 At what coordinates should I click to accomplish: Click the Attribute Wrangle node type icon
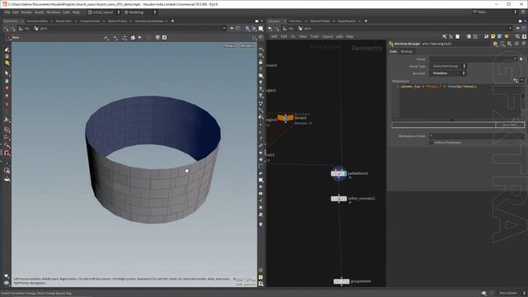391,44
